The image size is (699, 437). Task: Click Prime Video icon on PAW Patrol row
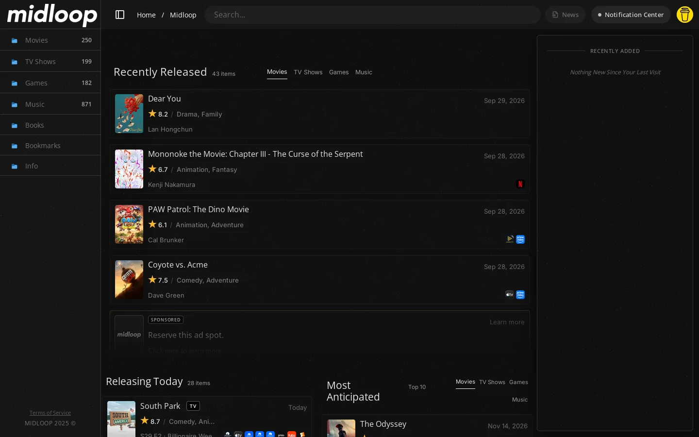point(520,239)
